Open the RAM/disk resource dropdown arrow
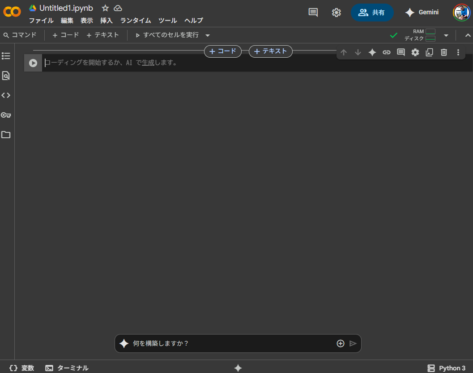 446,35
